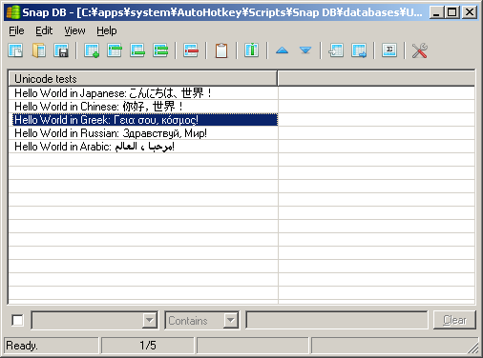Screen dimensions: 483x358
Task: Click the Clear button
Action: coord(454,320)
